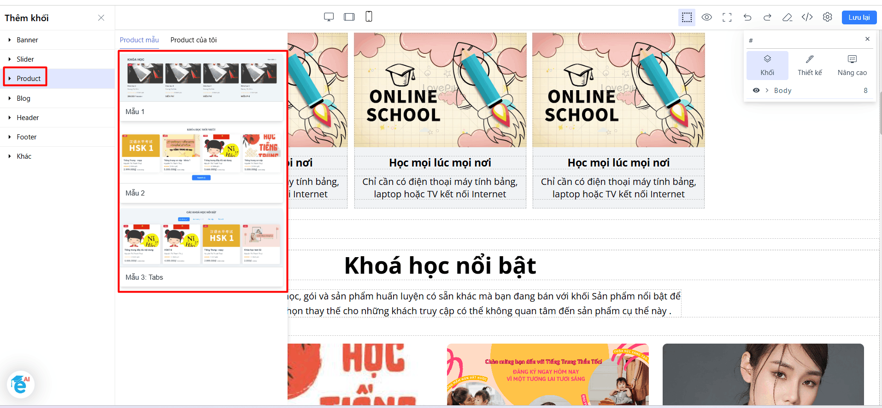Click the Tiếng Trung Thần Tốc course banner
This screenshot has height=408, width=882.
pos(547,374)
